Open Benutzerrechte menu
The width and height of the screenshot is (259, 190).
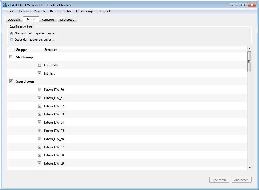(x=61, y=11)
